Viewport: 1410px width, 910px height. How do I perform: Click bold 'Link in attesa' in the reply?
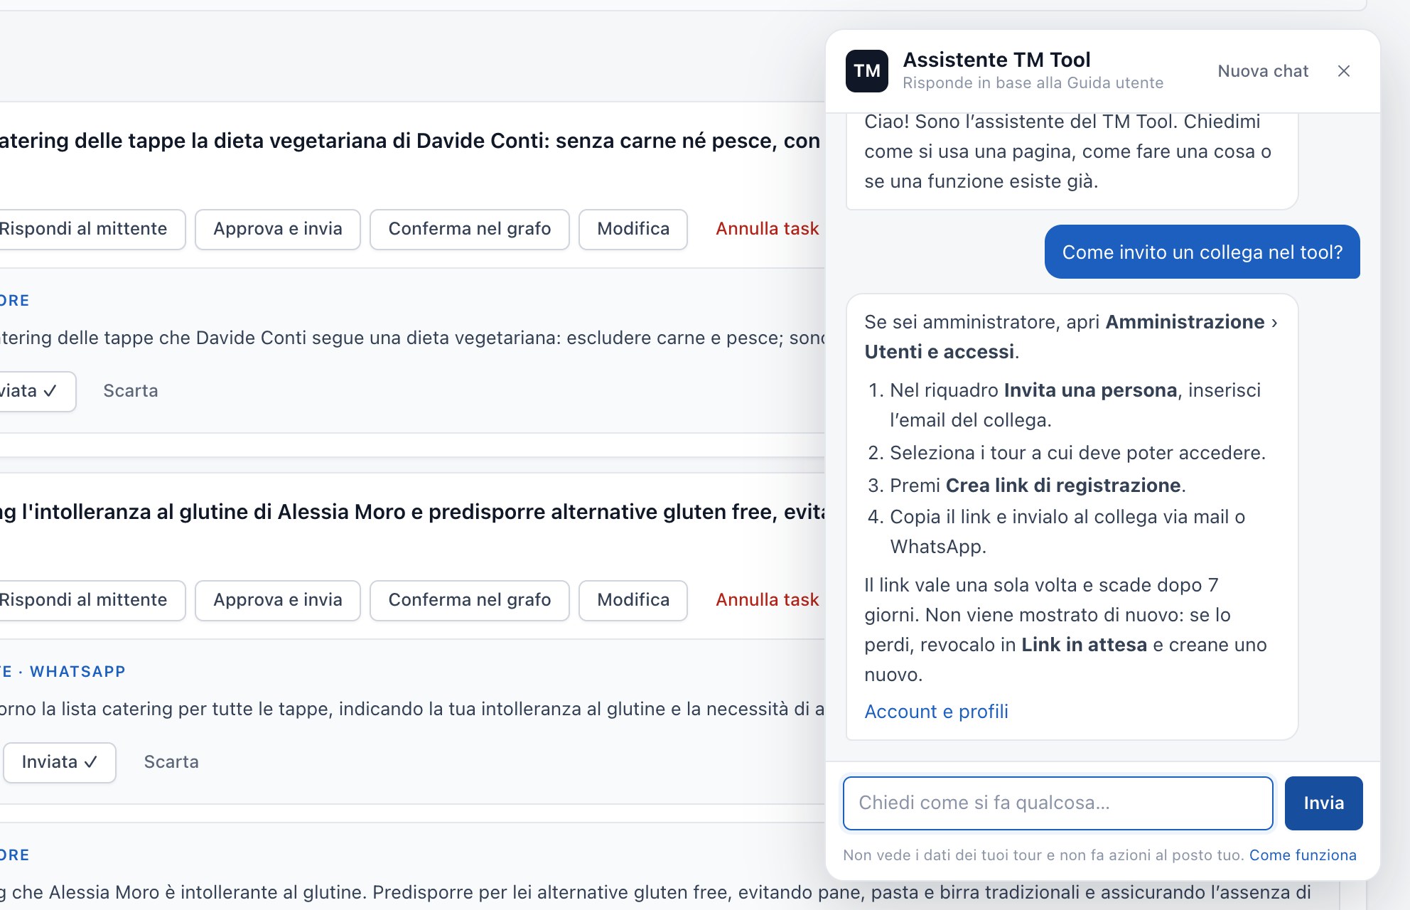click(1084, 645)
